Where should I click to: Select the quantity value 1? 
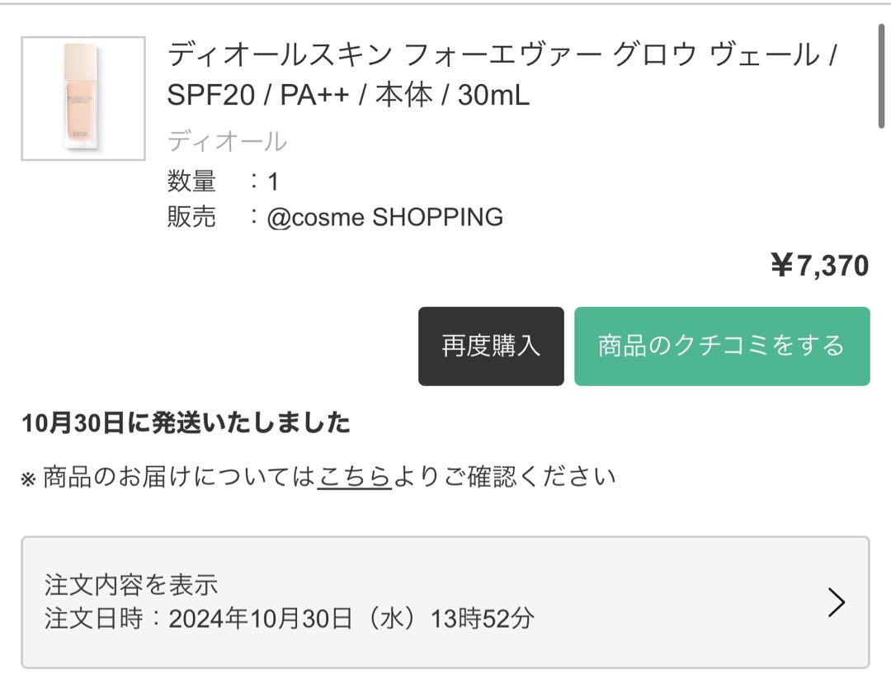coord(273,181)
